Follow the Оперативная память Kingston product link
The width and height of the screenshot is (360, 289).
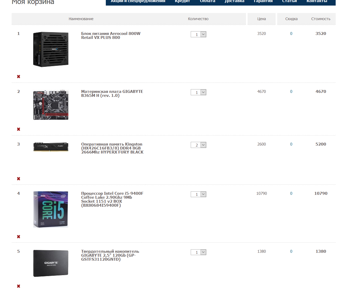click(112, 148)
